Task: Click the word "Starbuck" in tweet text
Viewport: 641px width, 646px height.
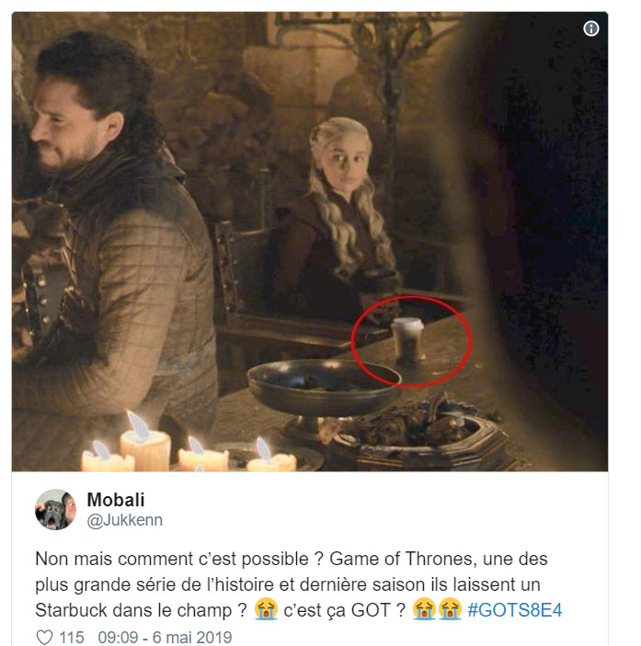Action: 71,610
